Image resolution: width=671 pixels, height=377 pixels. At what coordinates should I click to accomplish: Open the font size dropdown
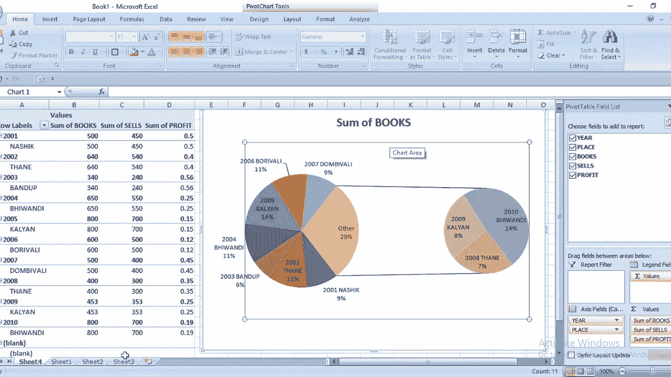134,37
